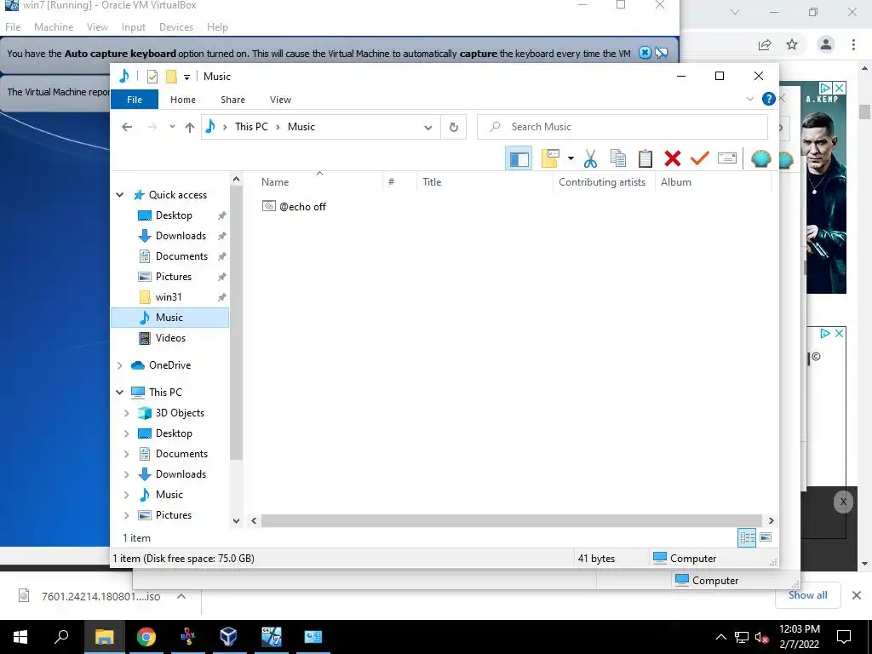Open the recent locations dropdown chevron
The width and height of the screenshot is (872, 654).
tap(172, 127)
